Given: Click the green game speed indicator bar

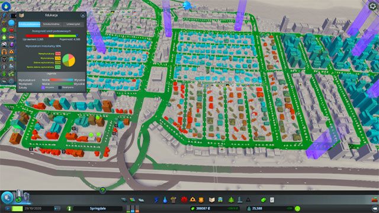Looking at the screenshot, I should tap(17, 208).
